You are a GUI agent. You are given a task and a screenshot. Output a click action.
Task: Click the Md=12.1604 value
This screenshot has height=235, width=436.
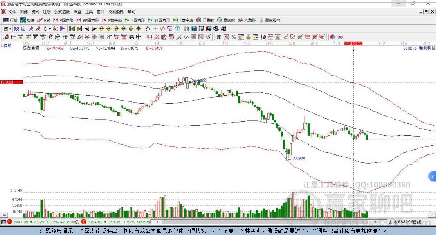point(105,48)
